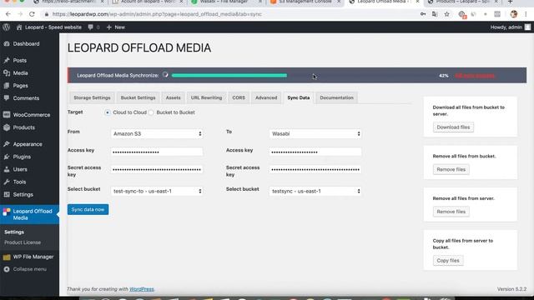Click the red kill sync process link
Screen dimensions: 534x300
tap(475, 76)
